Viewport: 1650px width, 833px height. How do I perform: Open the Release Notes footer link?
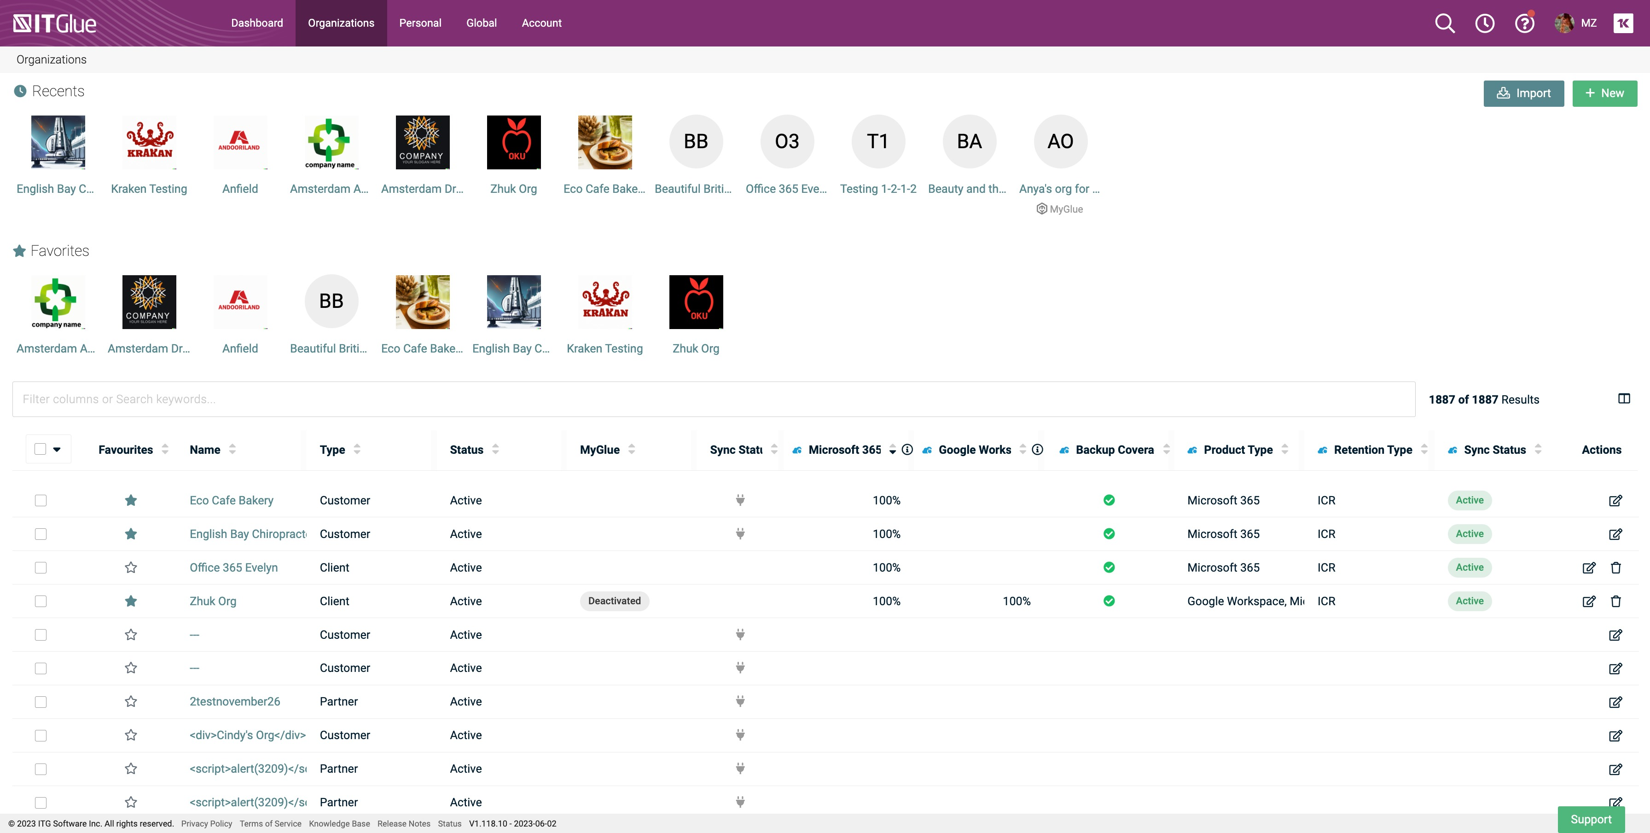click(x=404, y=823)
